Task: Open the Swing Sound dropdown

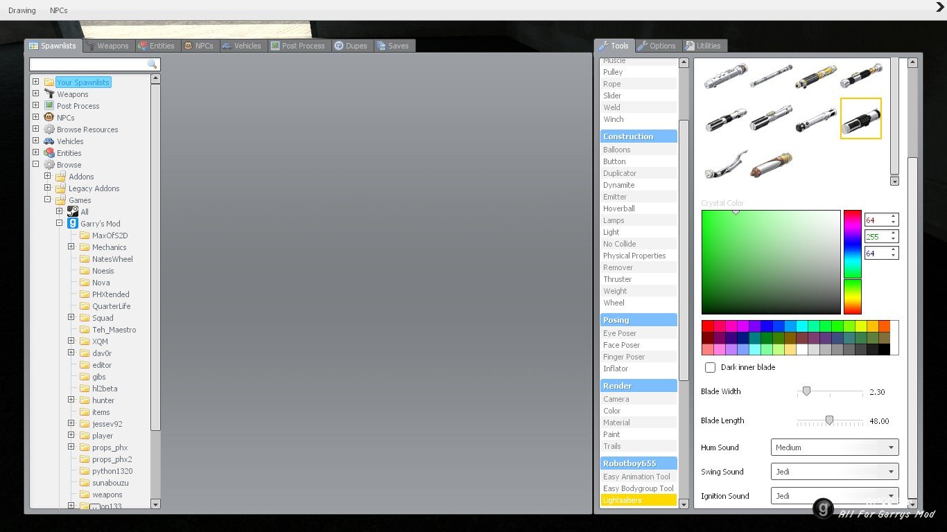Action: coord(835,472)
